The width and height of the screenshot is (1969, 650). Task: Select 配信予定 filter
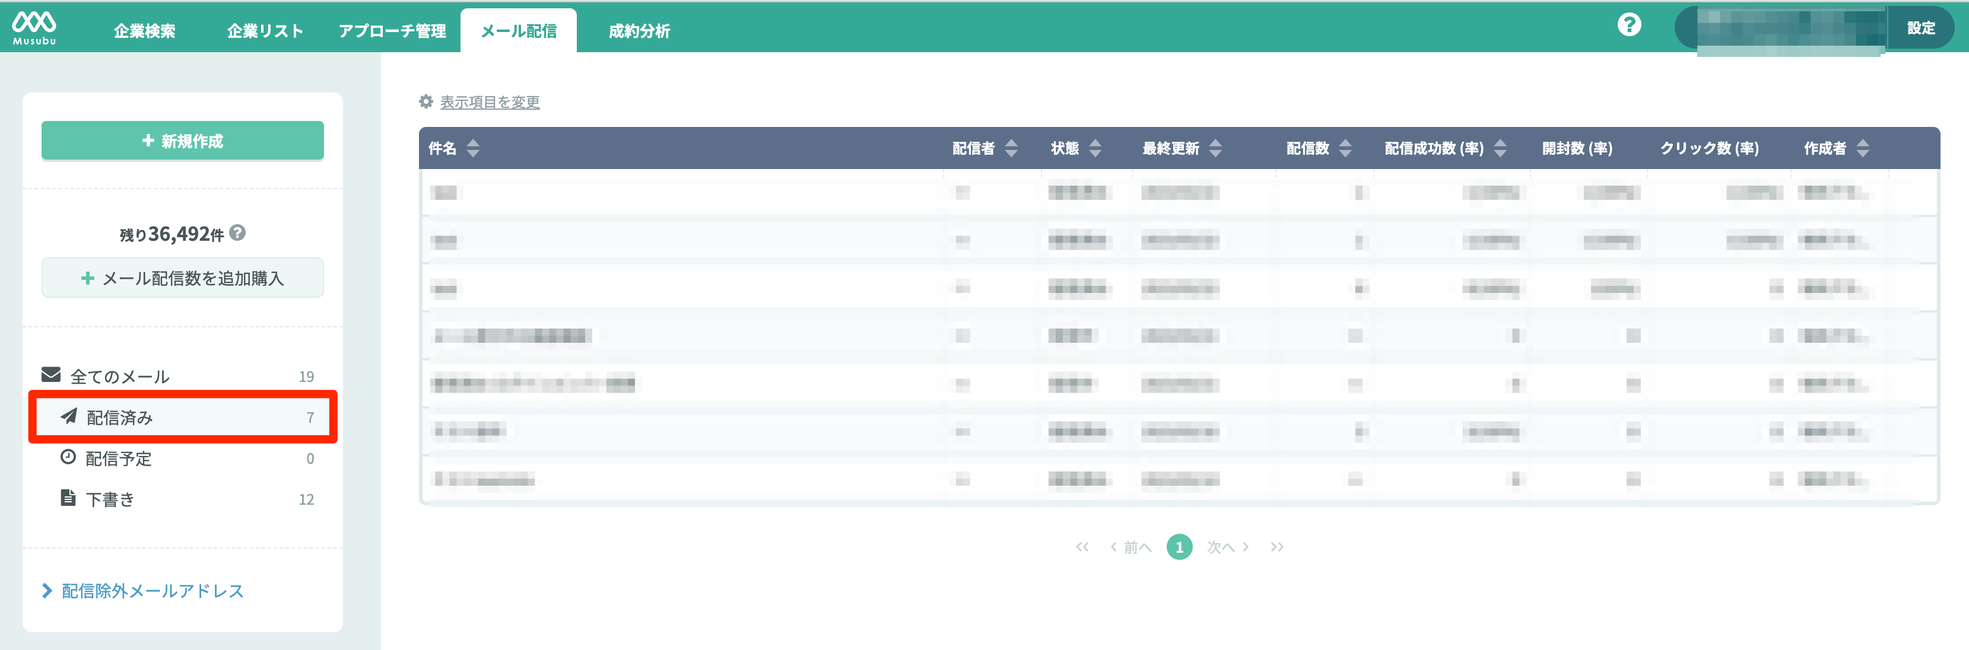point(183,458)
